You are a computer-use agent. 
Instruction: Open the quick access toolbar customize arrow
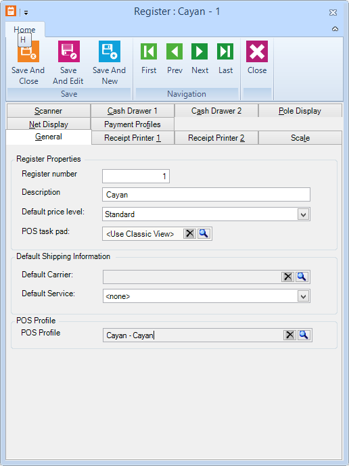point(26,13)
